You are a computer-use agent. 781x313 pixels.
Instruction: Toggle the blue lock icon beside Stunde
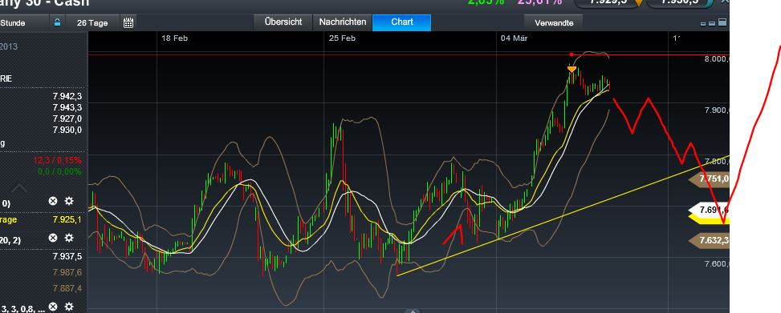tap(57, 22)
